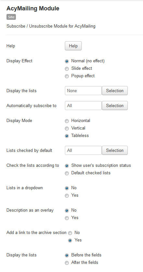Open Selection for 'Lists checked by default'

115,150
